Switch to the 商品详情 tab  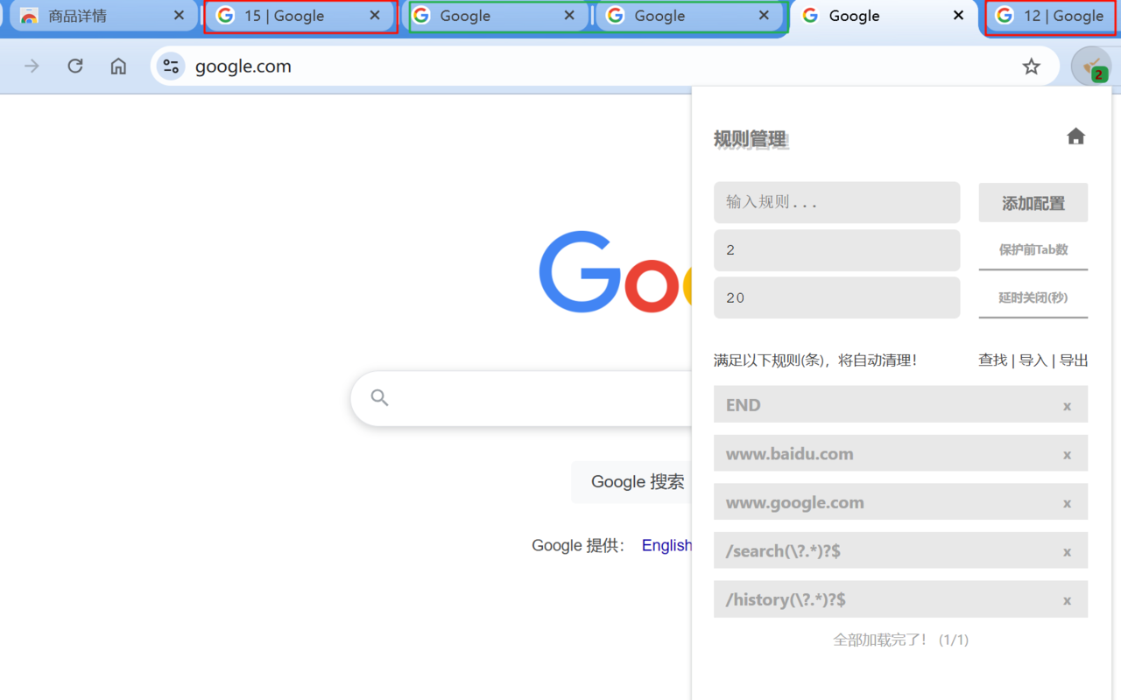click(x=103, y=16)
